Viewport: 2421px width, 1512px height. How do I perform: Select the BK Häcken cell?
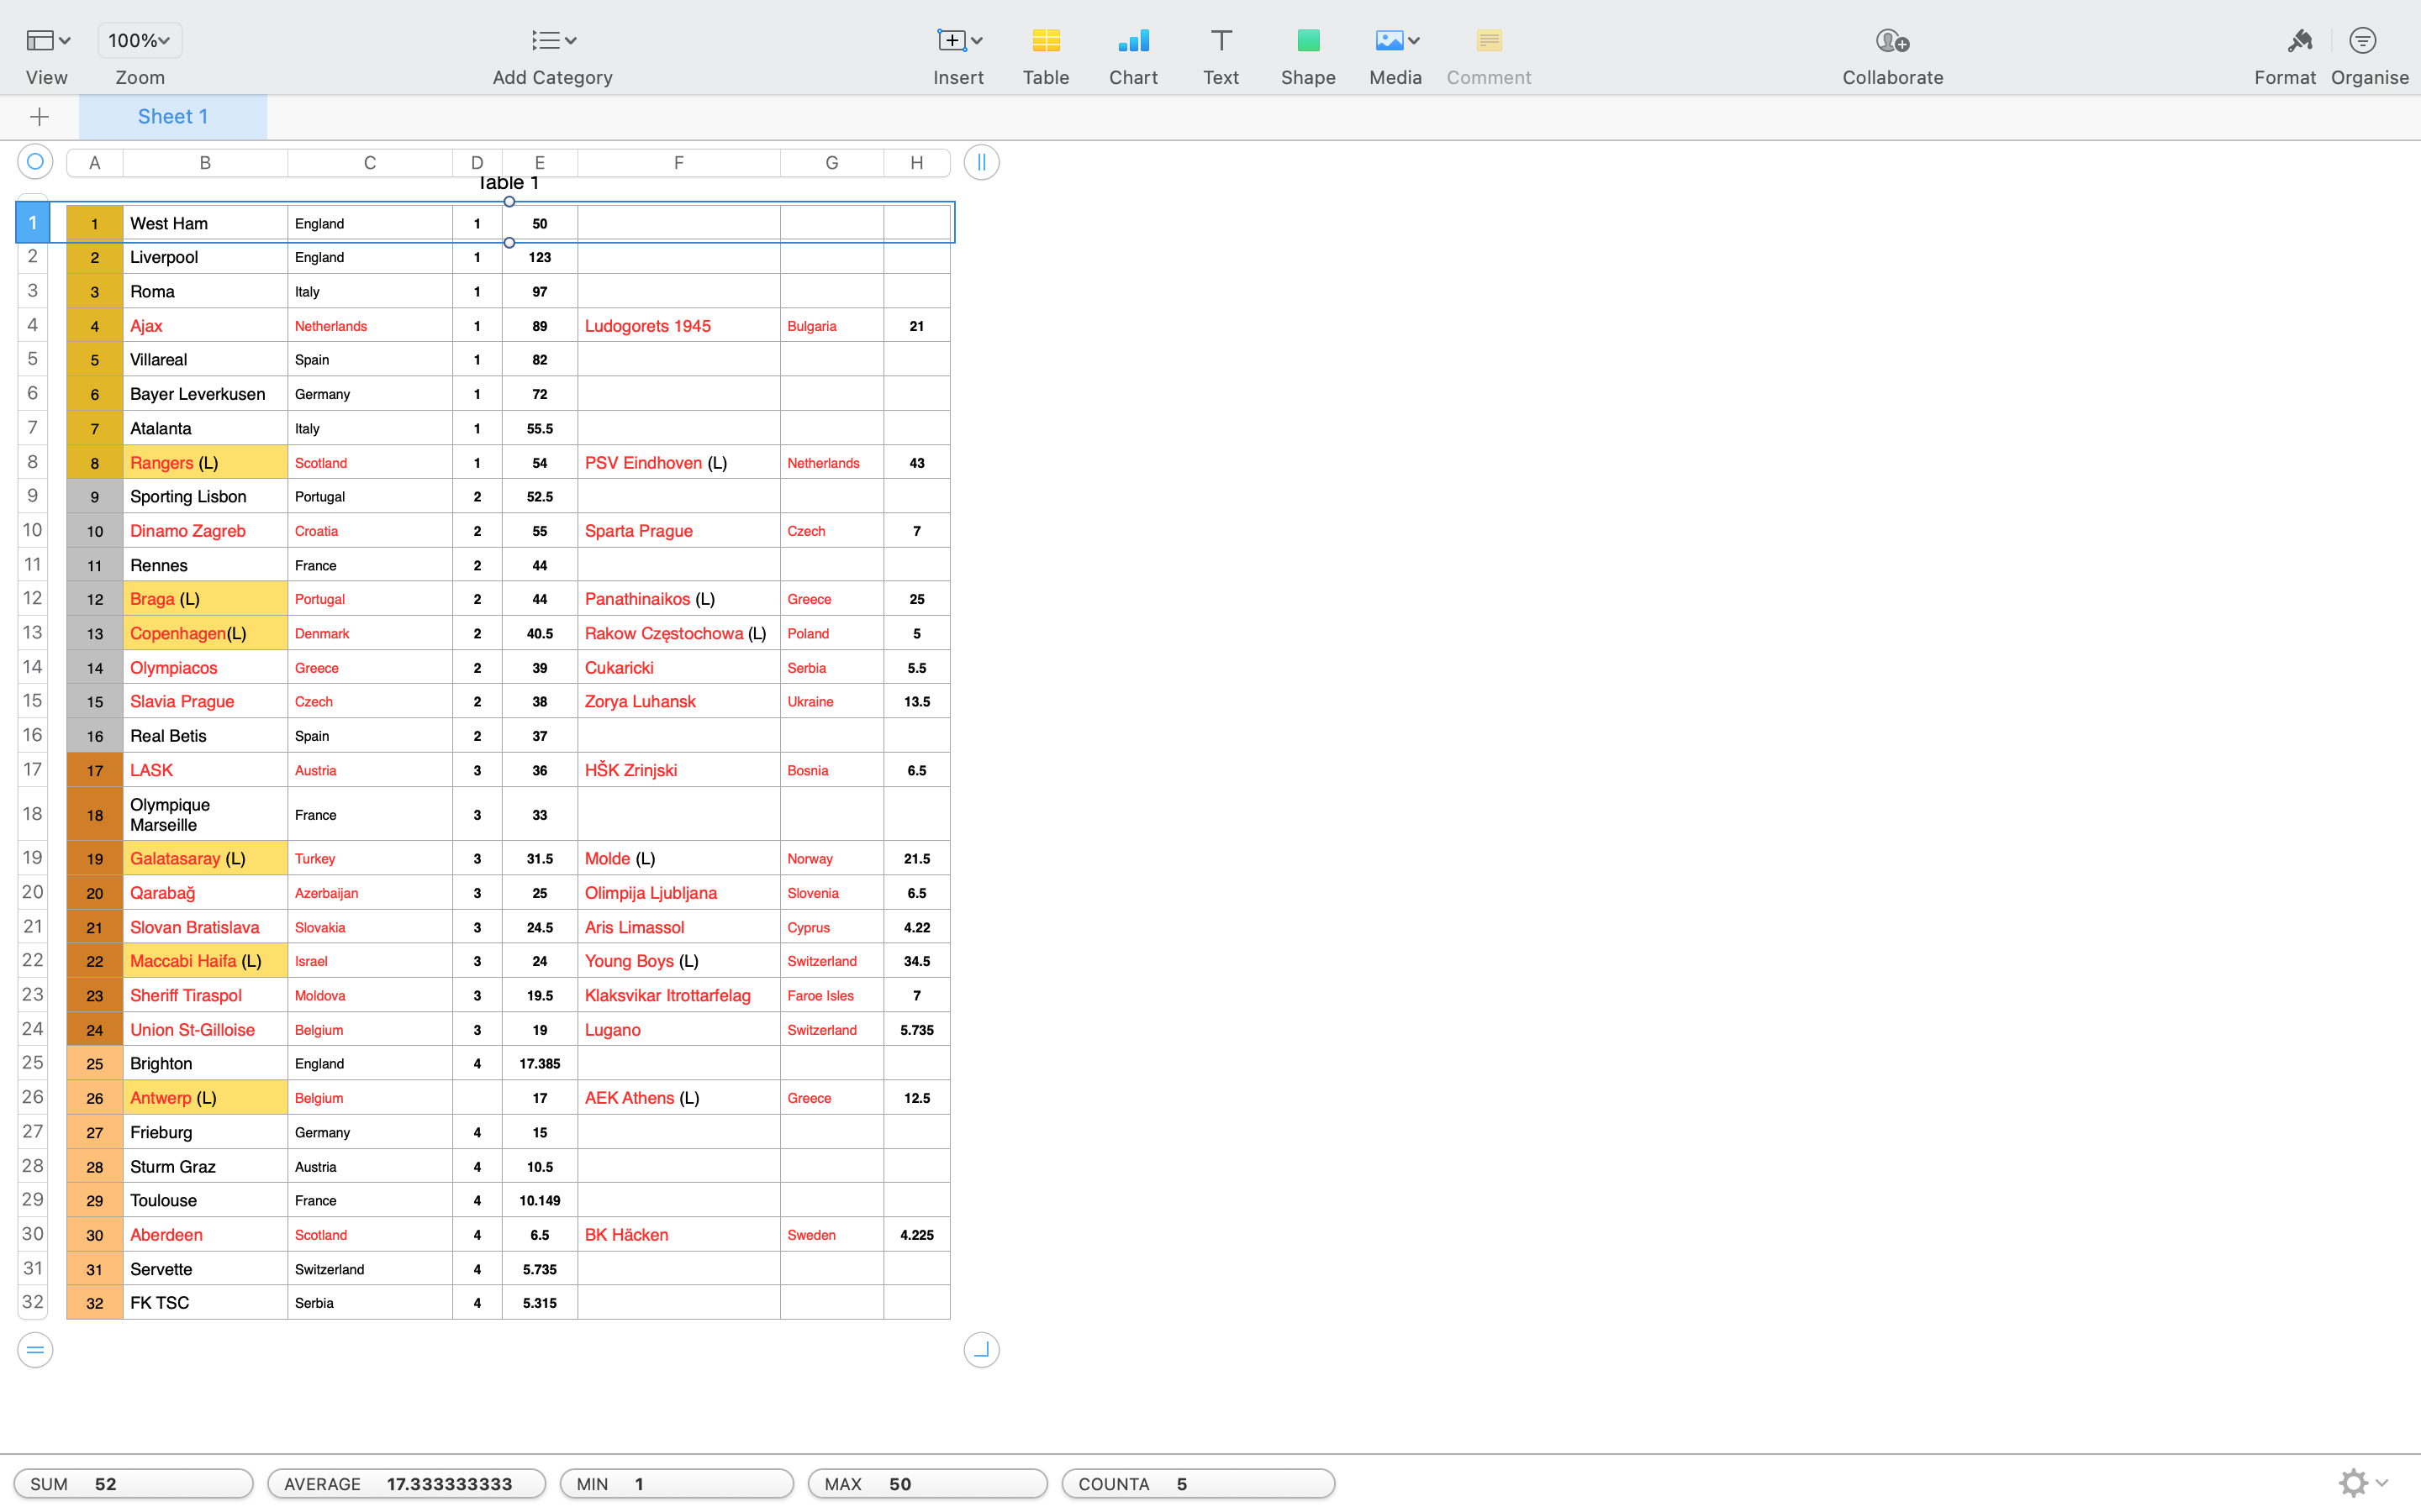click(x=678, y=1234)
